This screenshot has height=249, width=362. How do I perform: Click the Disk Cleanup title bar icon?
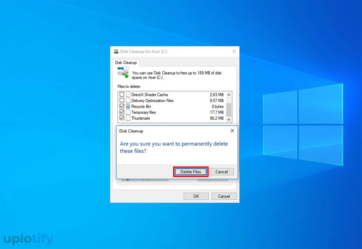point(116,51)
